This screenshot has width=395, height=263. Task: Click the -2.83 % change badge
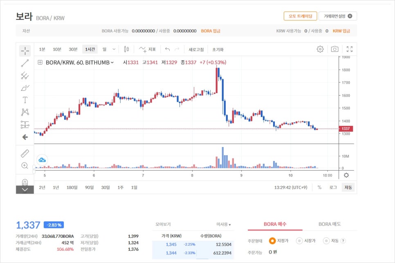click(x=54, y=225)
